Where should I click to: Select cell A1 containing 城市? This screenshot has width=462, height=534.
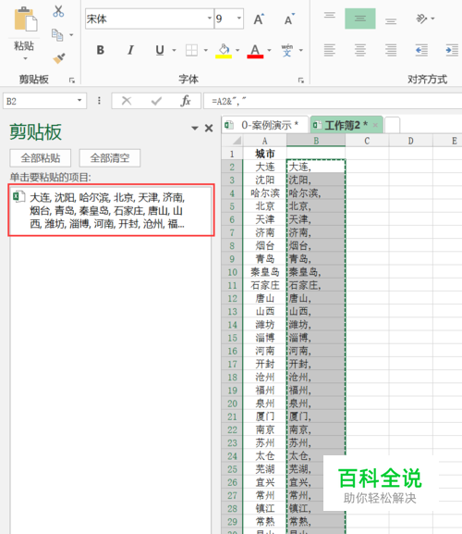[x=265, y=154]
